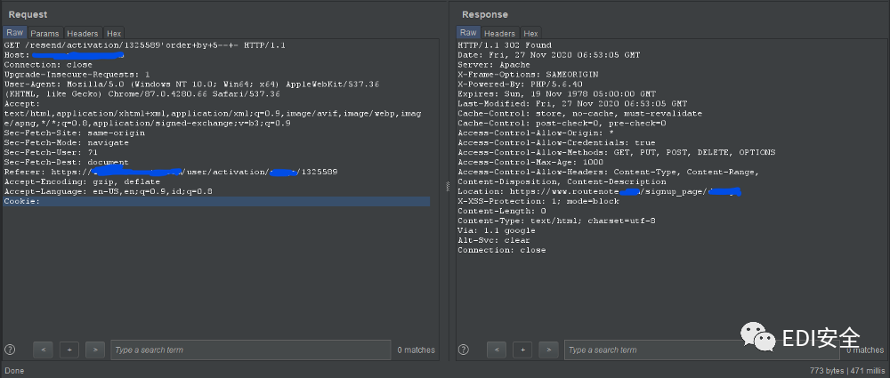Click the Request search 0 matches label

pos(416,350)
